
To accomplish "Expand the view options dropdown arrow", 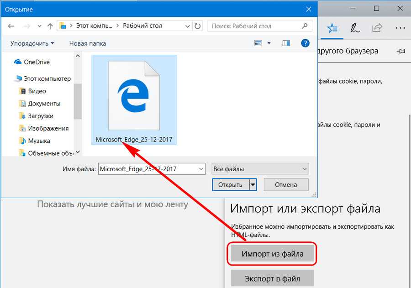I will click(269, 43).
